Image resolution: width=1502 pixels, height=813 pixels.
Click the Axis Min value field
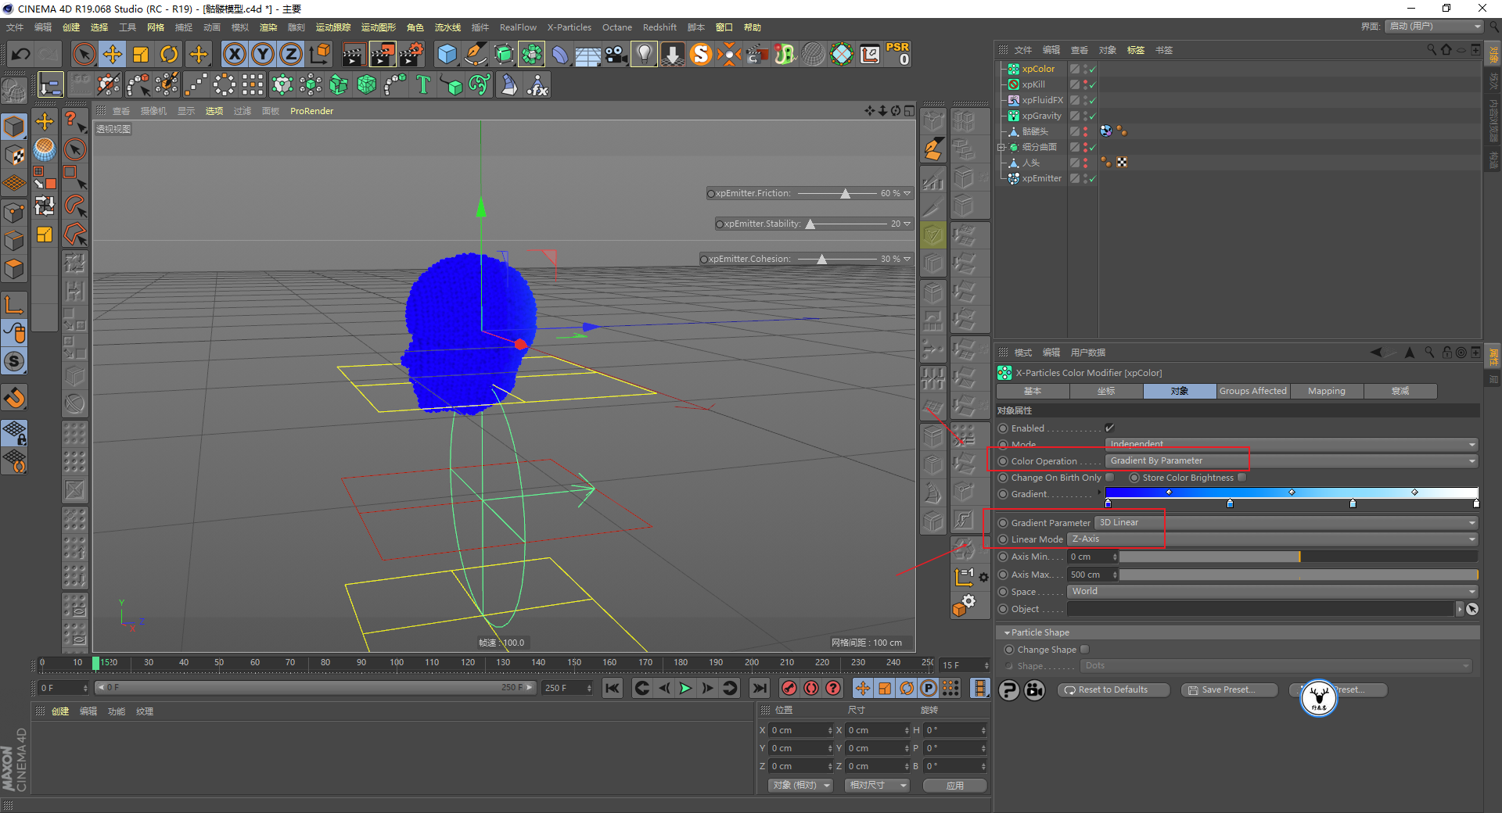pos(1089,557)
